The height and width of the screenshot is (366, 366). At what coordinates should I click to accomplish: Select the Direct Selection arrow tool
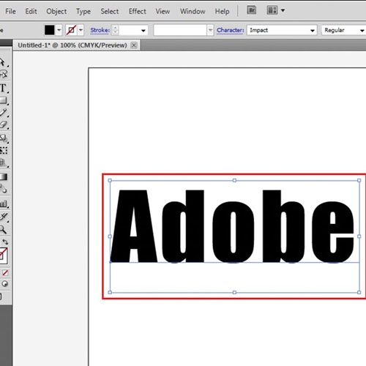coord(3,62)
